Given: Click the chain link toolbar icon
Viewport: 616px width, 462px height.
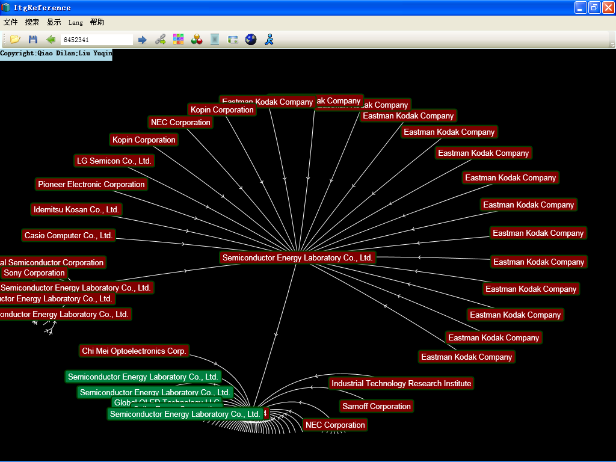Looking at the screenshot, I should 160,39.
